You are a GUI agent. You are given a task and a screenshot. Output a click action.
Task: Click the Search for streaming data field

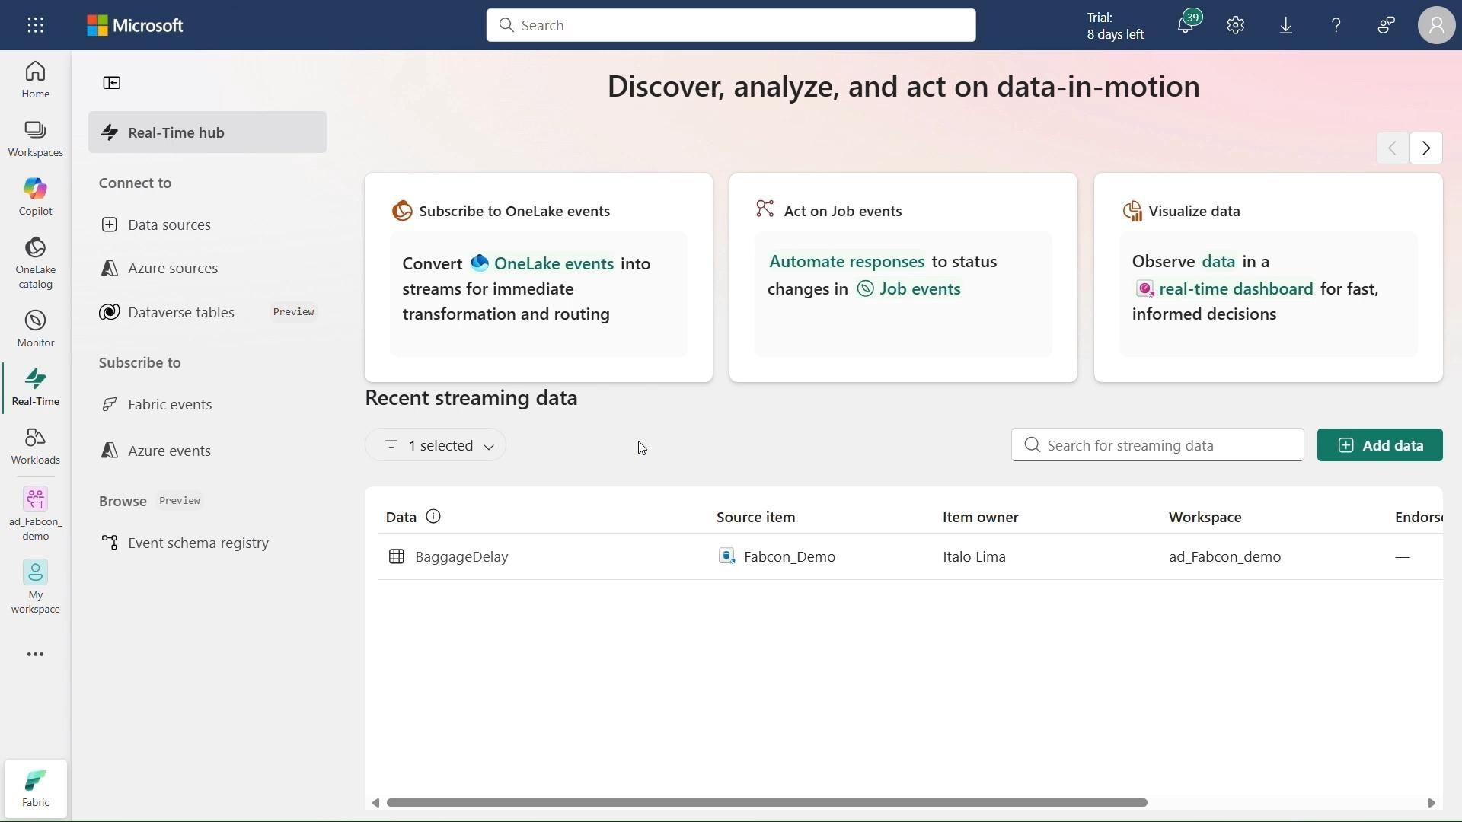1157,445
